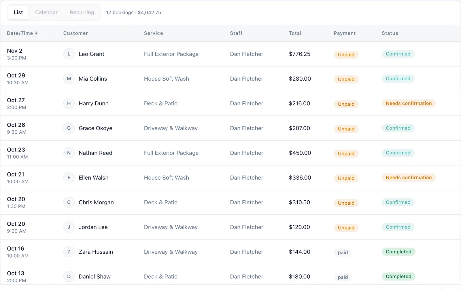Click Jordan Lee's avatar icon

coord(69,227)
